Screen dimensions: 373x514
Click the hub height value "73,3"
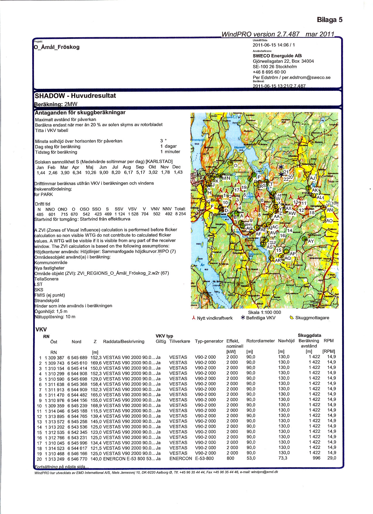pyautogui.click(x=283, y=458)
